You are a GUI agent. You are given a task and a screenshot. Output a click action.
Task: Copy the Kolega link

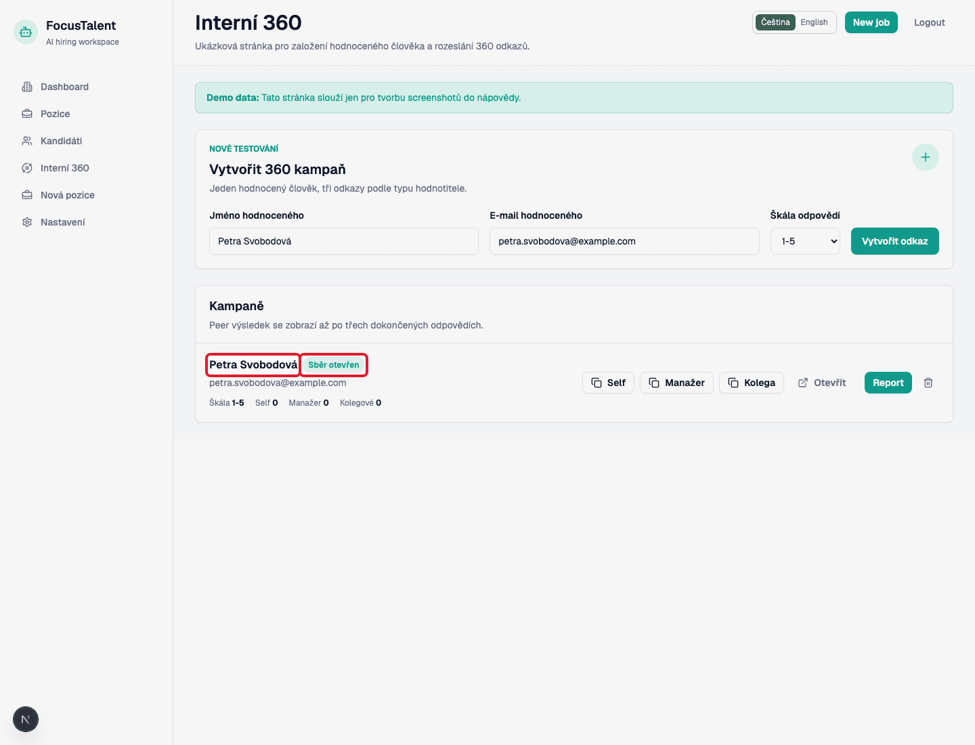[x=752, y=383]
